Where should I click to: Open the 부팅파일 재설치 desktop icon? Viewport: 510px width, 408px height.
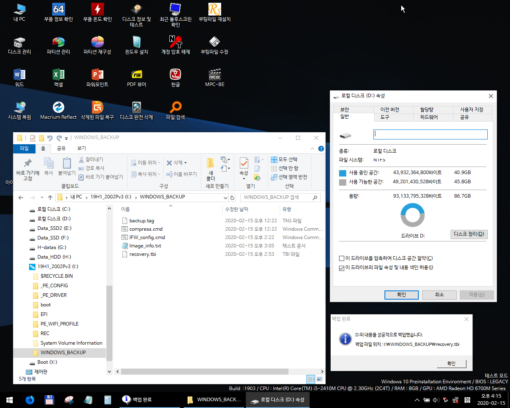[215, 13]
